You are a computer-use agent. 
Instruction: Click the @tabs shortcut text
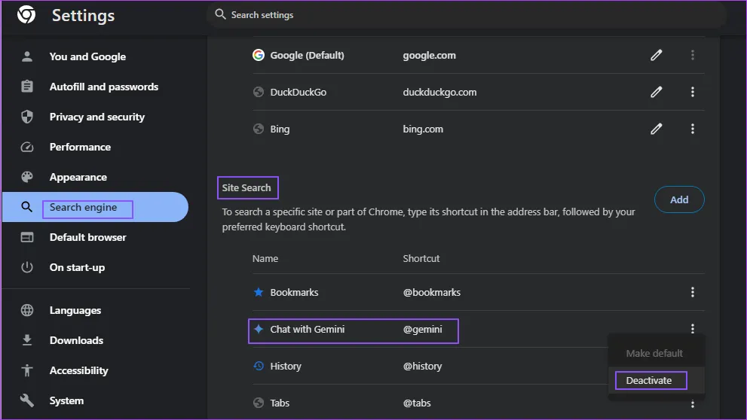pyautogui.click(x=417, y=403)
